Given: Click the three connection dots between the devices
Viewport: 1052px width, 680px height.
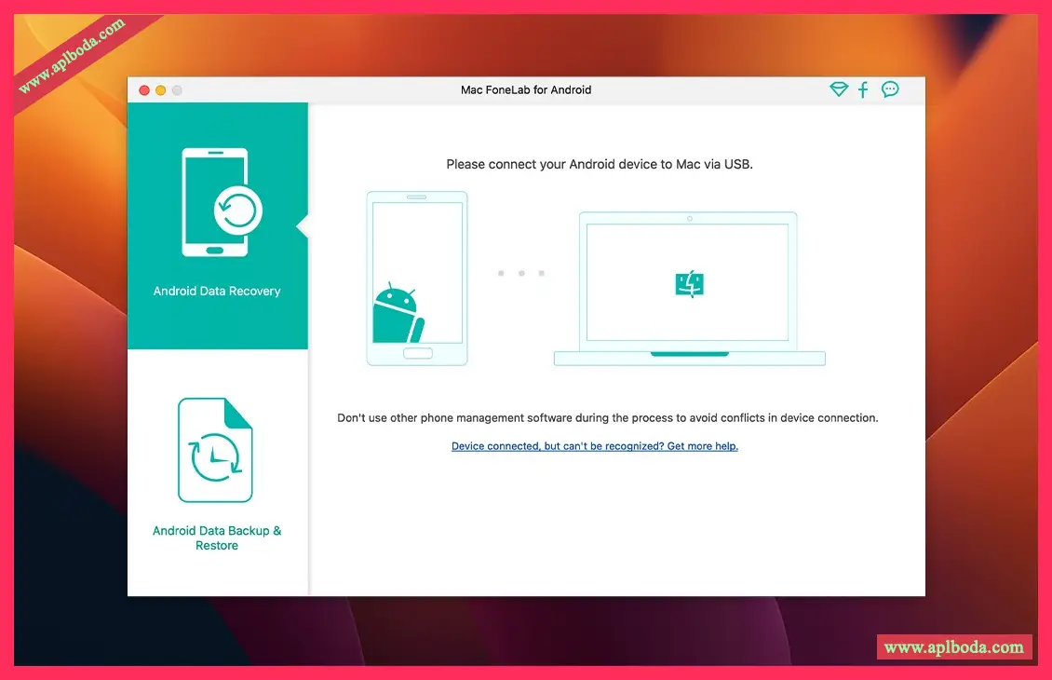Looking at the screenshot, I should 521,274.
